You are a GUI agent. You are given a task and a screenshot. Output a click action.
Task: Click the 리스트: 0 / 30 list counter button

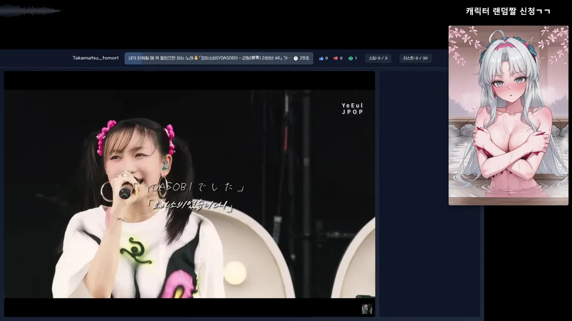[415, 58]
